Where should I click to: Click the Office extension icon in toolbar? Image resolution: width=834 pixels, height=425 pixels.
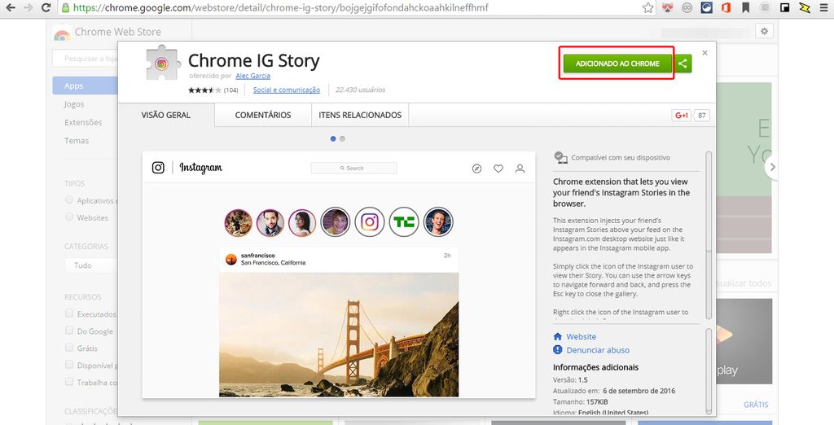[726, 7]
